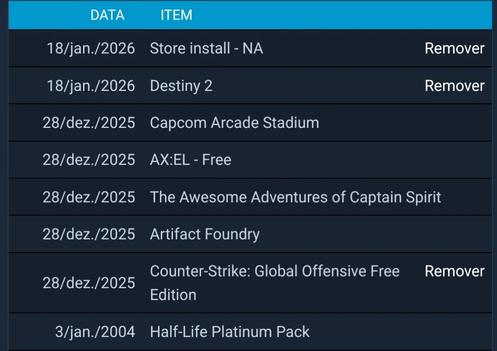This screenshot has width=497, height=351.
Task: Click Remover link for Store install - NA
Action: 454,48
